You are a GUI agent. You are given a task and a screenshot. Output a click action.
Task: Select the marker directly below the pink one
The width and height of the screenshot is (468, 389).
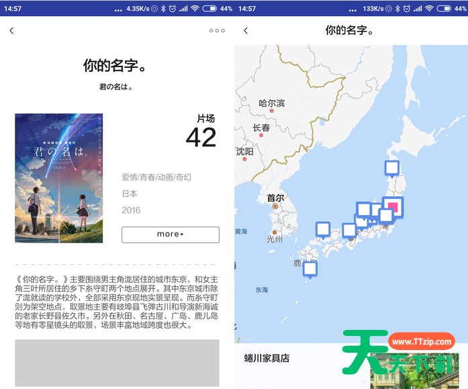[x=385, y=216]
